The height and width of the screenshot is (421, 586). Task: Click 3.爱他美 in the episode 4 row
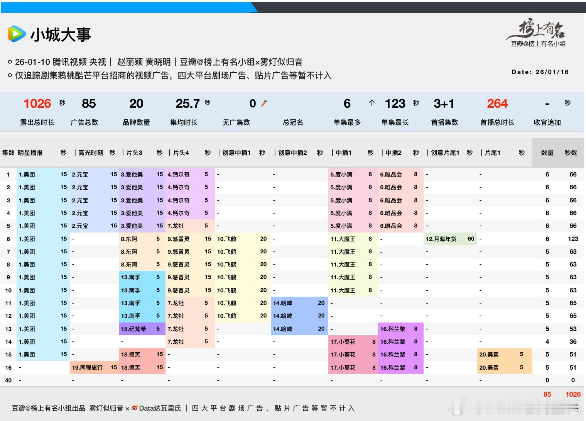pyautogui.click(x=132, y=213)
